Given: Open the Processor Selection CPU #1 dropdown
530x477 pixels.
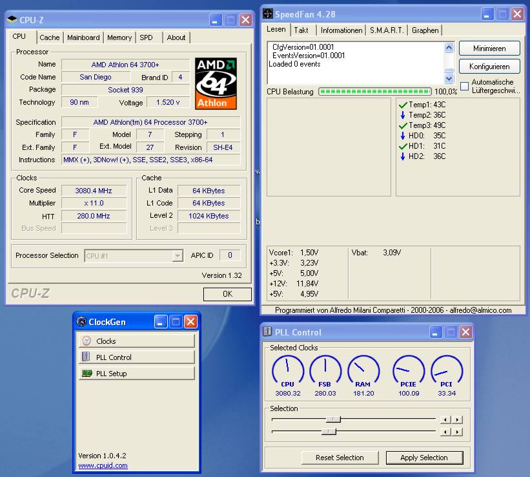Looking at the screenshot, I should [178, 256].
